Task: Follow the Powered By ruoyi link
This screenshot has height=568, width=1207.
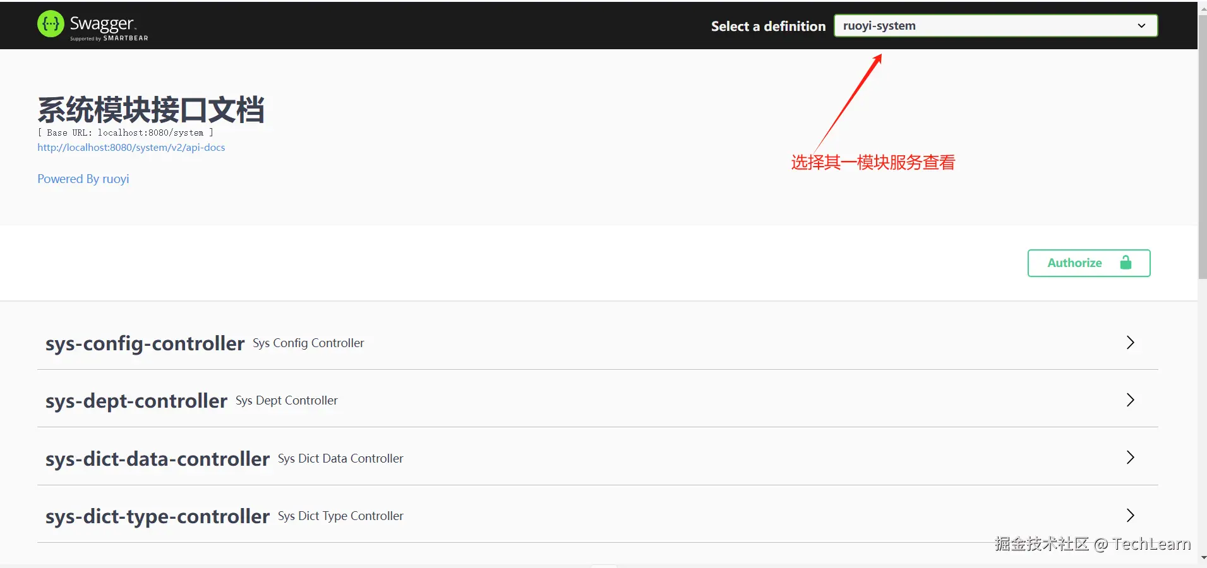Action: (83, 179)
